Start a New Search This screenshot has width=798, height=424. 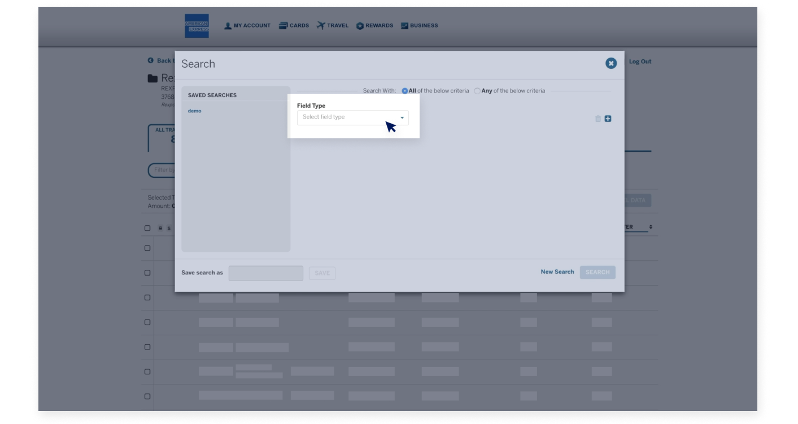point(557,272)
